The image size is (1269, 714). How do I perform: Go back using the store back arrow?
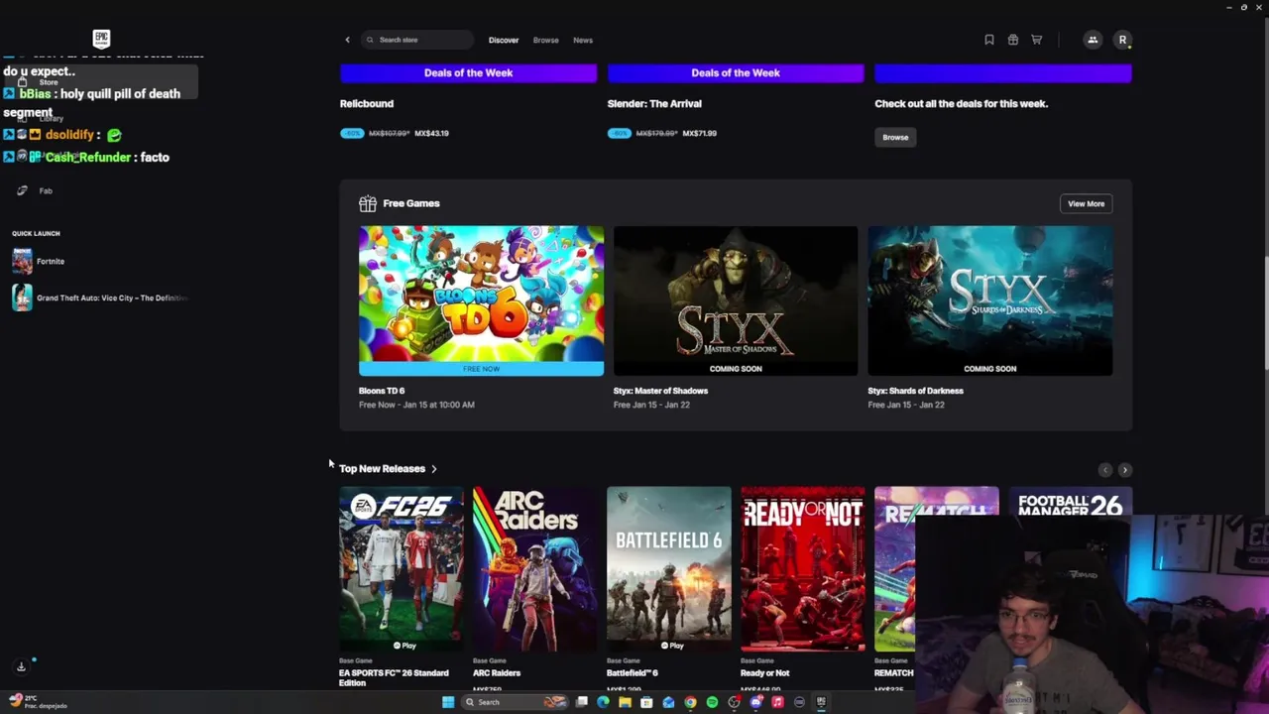(x=347, y=40)
